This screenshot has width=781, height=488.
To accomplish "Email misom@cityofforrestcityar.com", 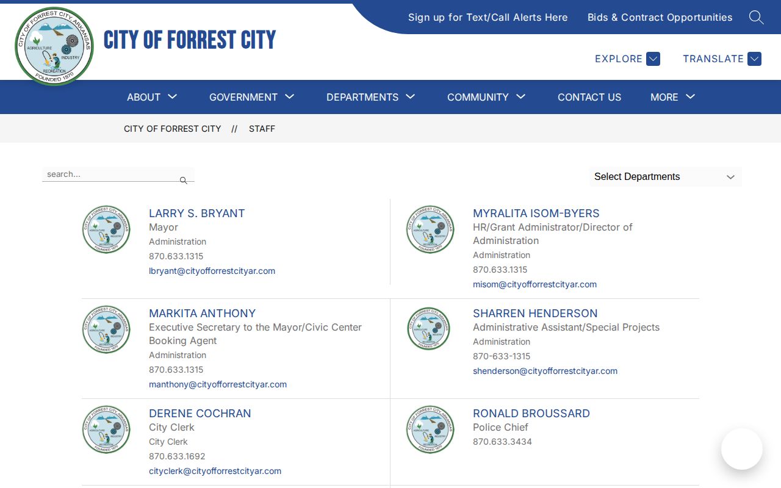I will click(x=534, y=284).
